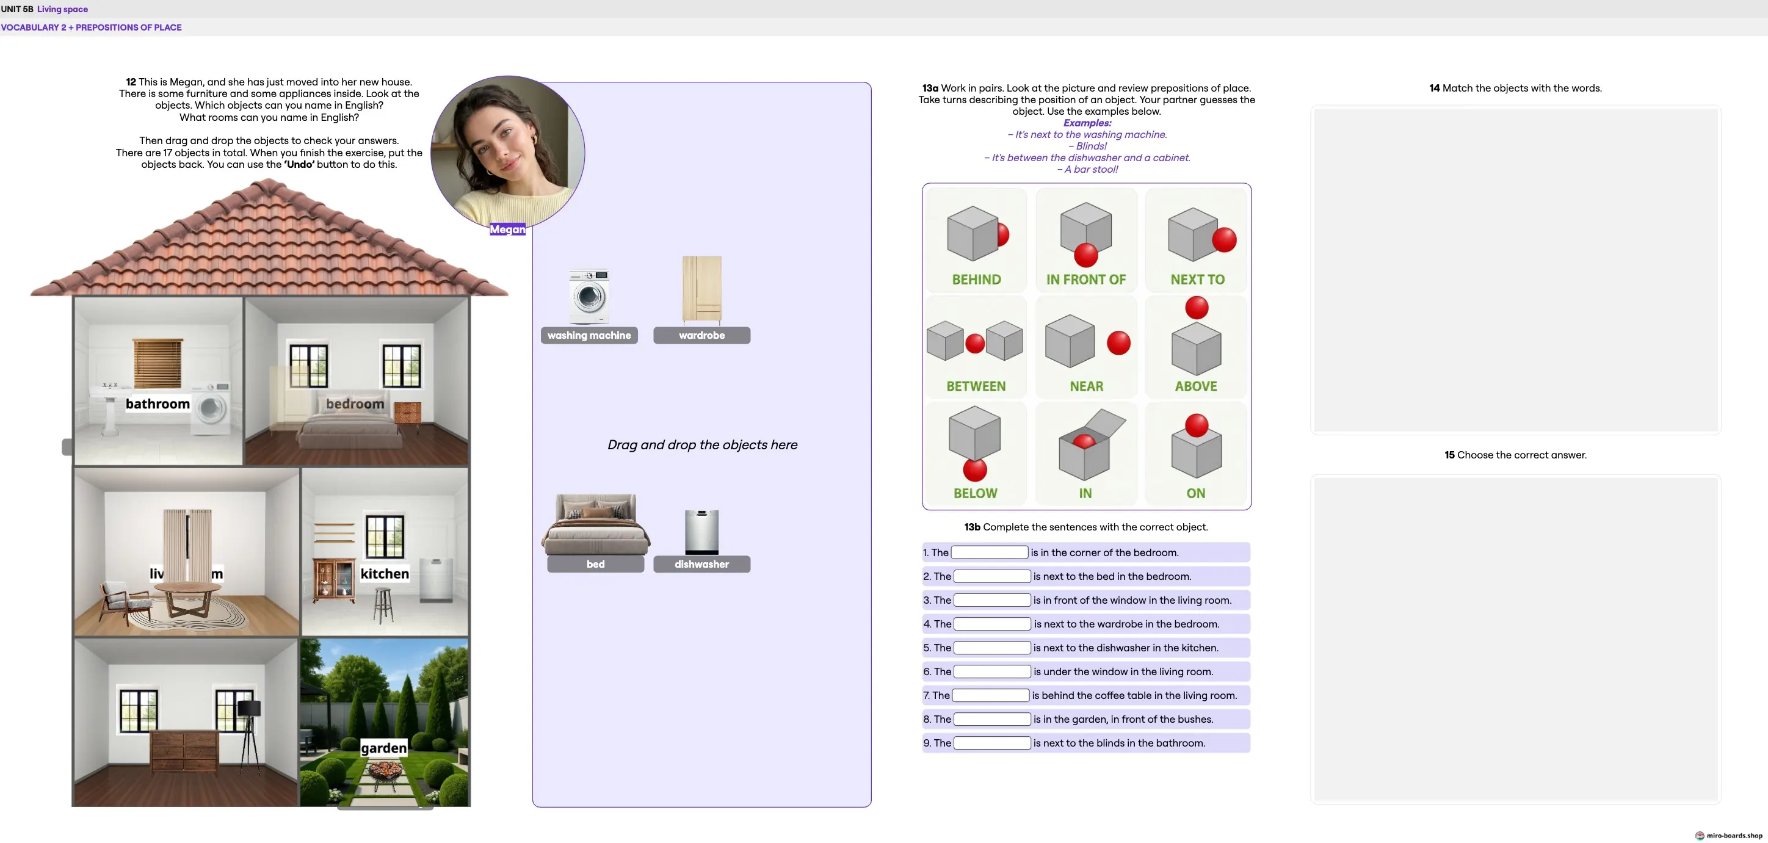
Task: Click the 'Megan' name tag
Action: point(507,230)
